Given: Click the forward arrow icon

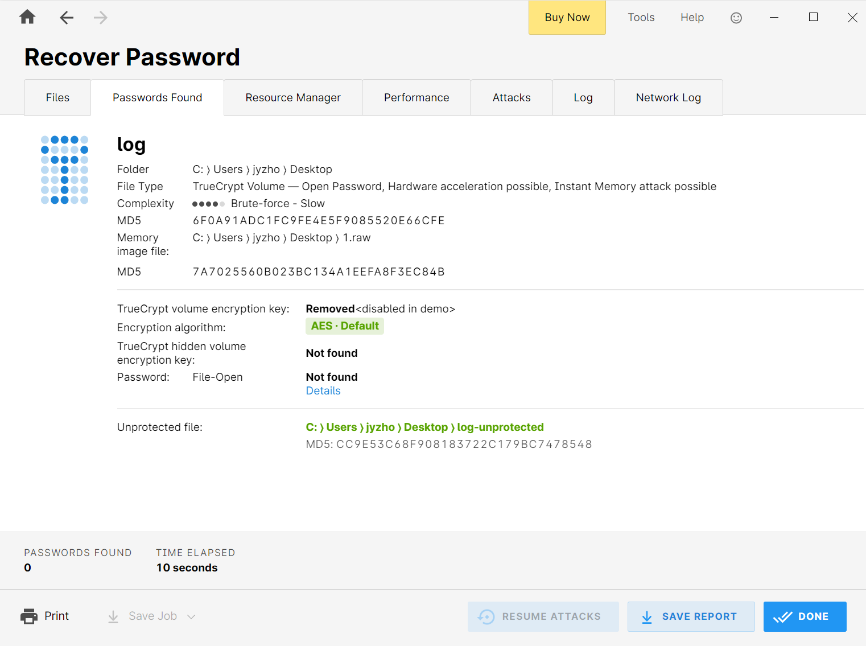Looking at the screenshot, I should [x=101, y=18].
